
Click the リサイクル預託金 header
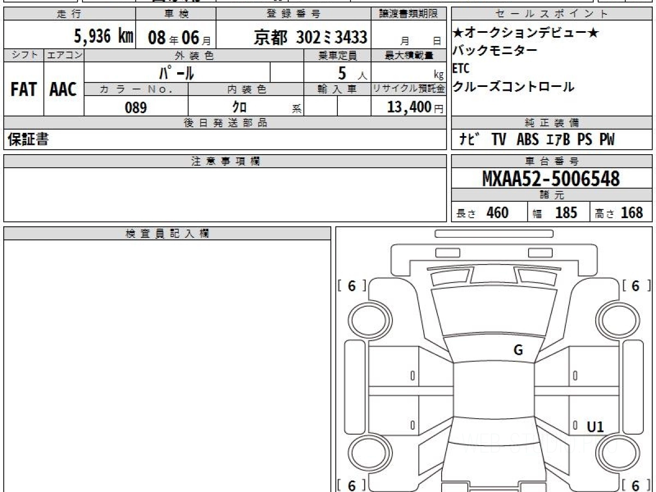(408, 90)
